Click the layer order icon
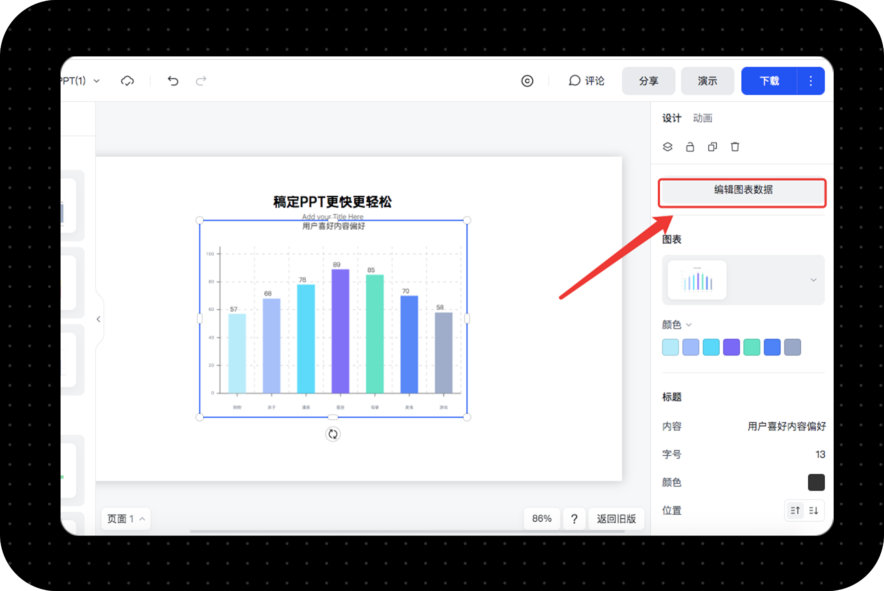The image size is (884, 591). pyautogui.click(x=668, y=147)
